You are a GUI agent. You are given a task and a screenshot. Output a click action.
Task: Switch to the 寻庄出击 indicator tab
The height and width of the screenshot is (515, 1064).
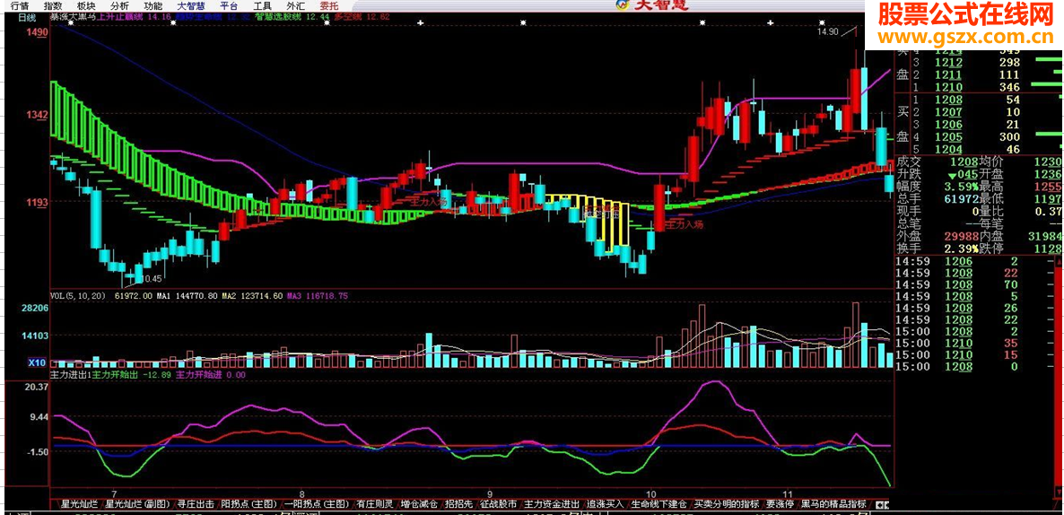pos(195,504)
